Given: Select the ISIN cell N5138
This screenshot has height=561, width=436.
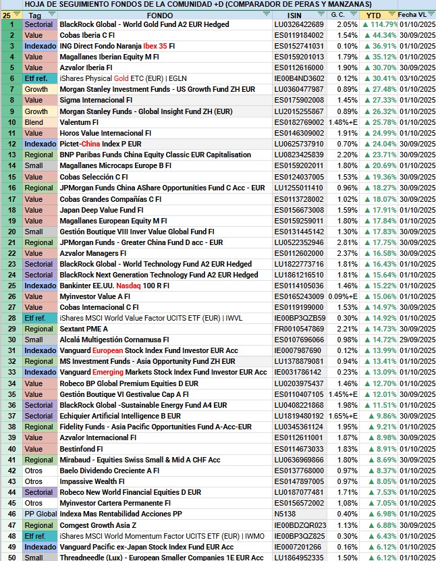Looking at the screenshot, I should pyautogui.click(x=300, y=514).
